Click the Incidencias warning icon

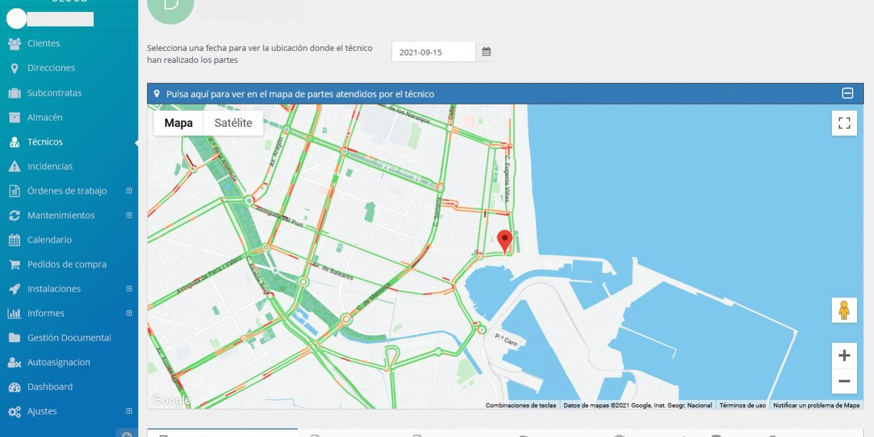pos(14,166)
